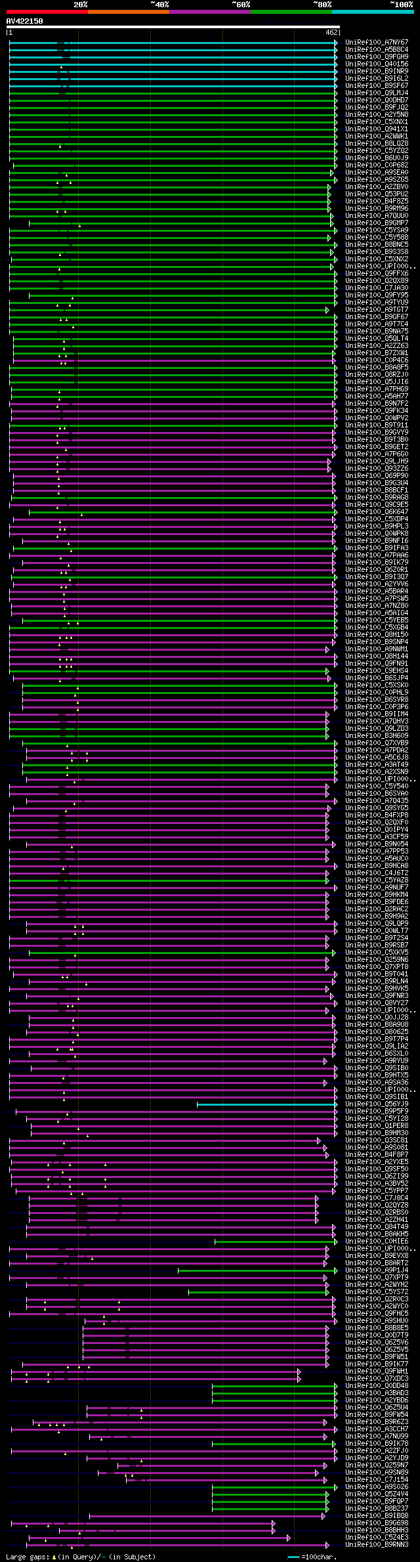The height and width of the screenshot is (1562, 420).
Task: Click hit label UniRef100_B8B8E5
Action: [x=377, y=1328]
